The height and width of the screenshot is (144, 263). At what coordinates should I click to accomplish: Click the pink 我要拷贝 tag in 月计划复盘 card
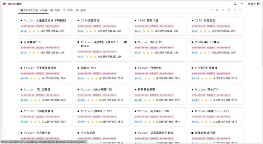pos(40,95)
